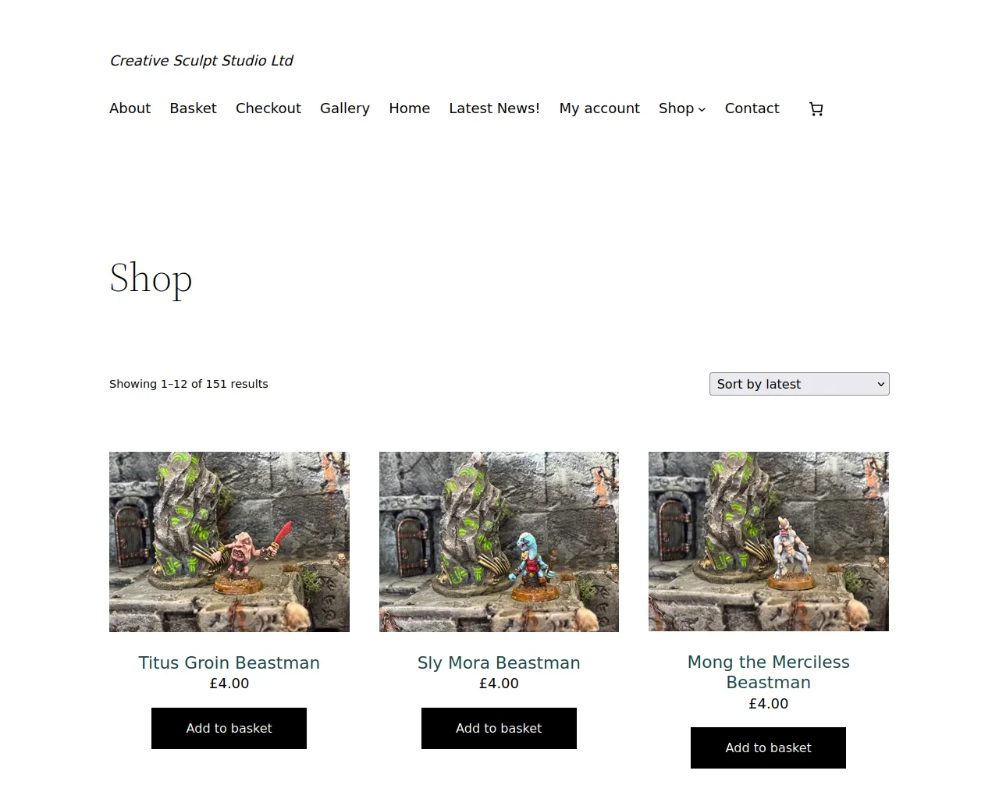Click the Titus Groin Beastman title link

click(x=229, y=662)
